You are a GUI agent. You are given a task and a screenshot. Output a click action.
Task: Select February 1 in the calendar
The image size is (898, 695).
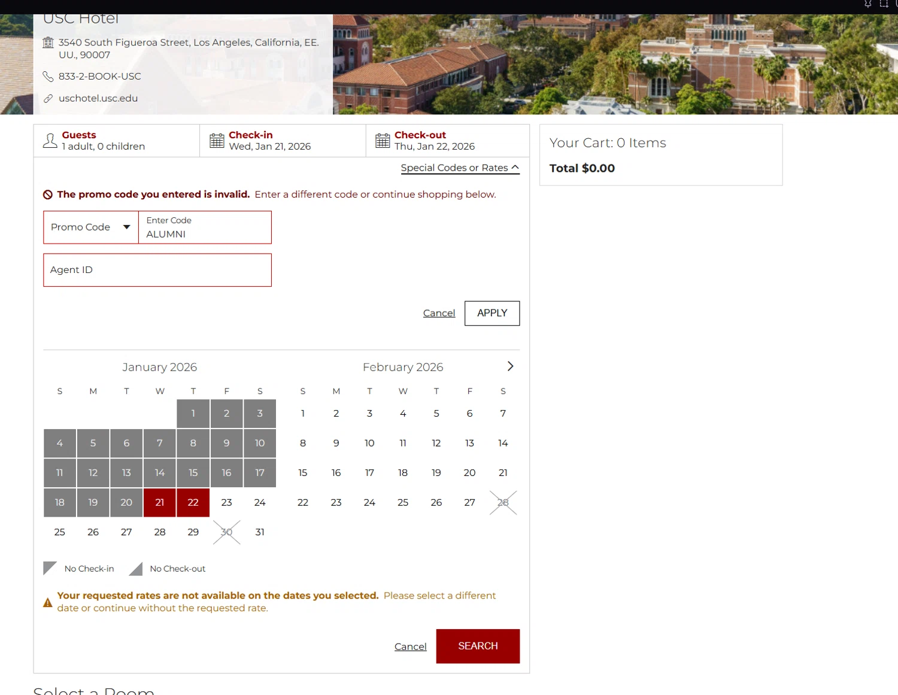303,414
